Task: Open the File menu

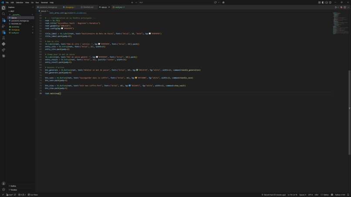Action: pos(7,3)
